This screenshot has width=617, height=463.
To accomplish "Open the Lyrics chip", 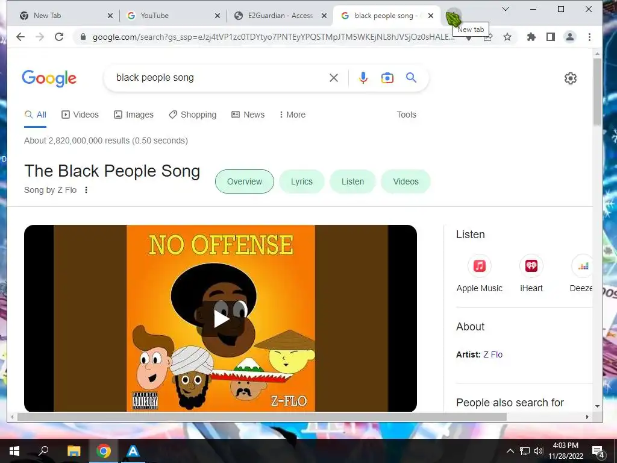I will [x=302, y=181].
